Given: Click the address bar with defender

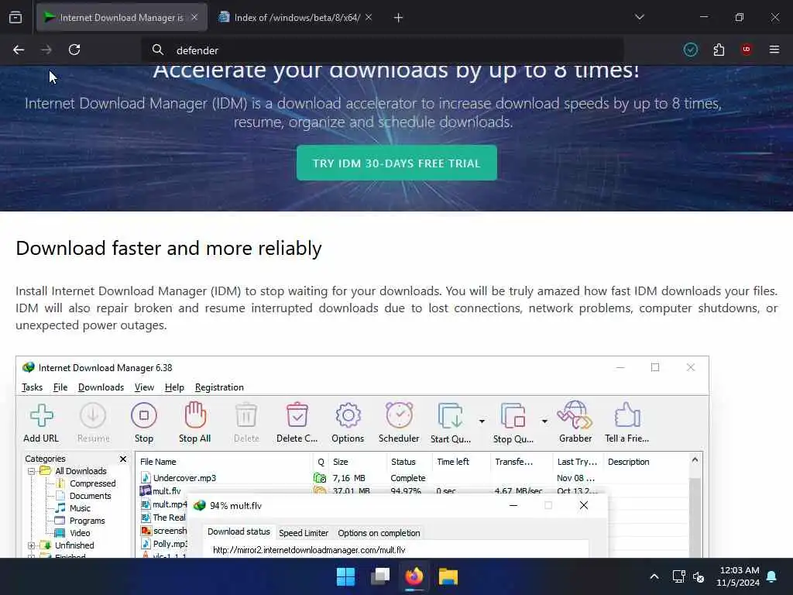Looking at the screenshot, I should [x=383, y=50].
